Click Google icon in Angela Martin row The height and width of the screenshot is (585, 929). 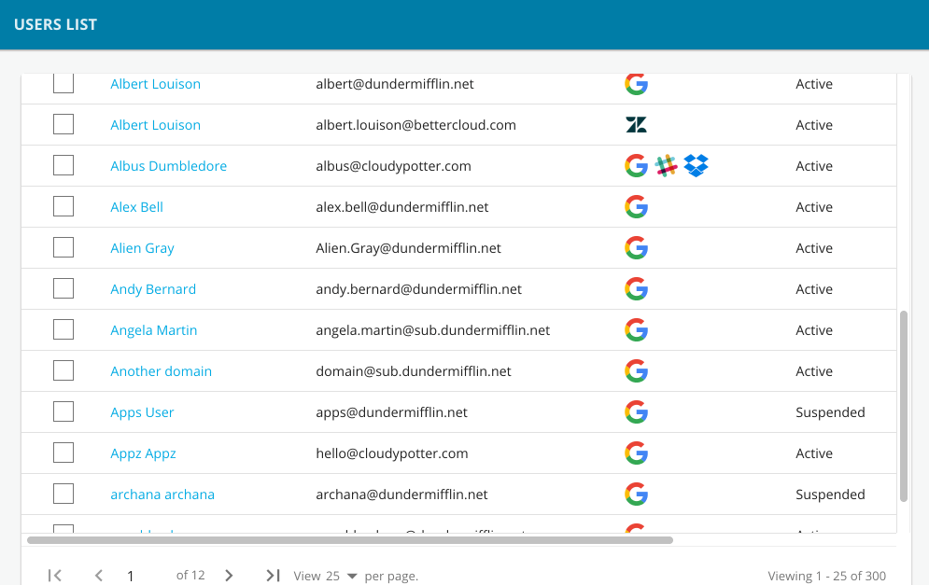pos(636,329)
